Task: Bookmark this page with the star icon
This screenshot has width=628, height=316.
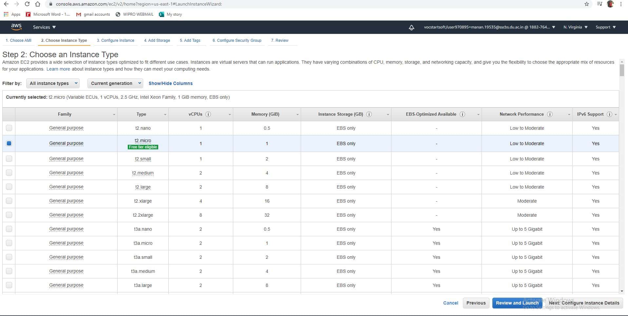Action: click(x=586, y=4)
